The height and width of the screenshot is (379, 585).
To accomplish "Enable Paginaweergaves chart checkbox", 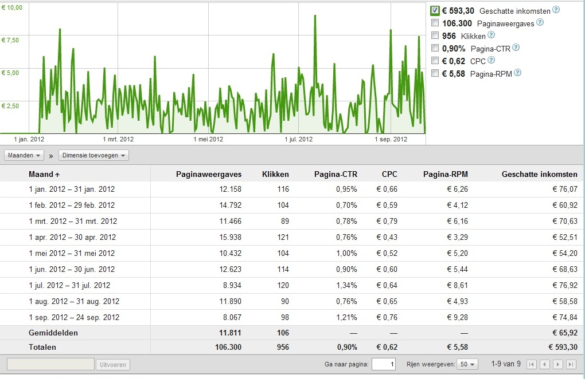I will tap(435, 23).
